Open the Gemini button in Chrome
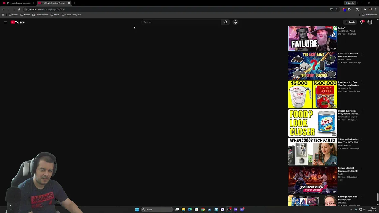Viewport: 379px width, 213px height. [350, 3]
